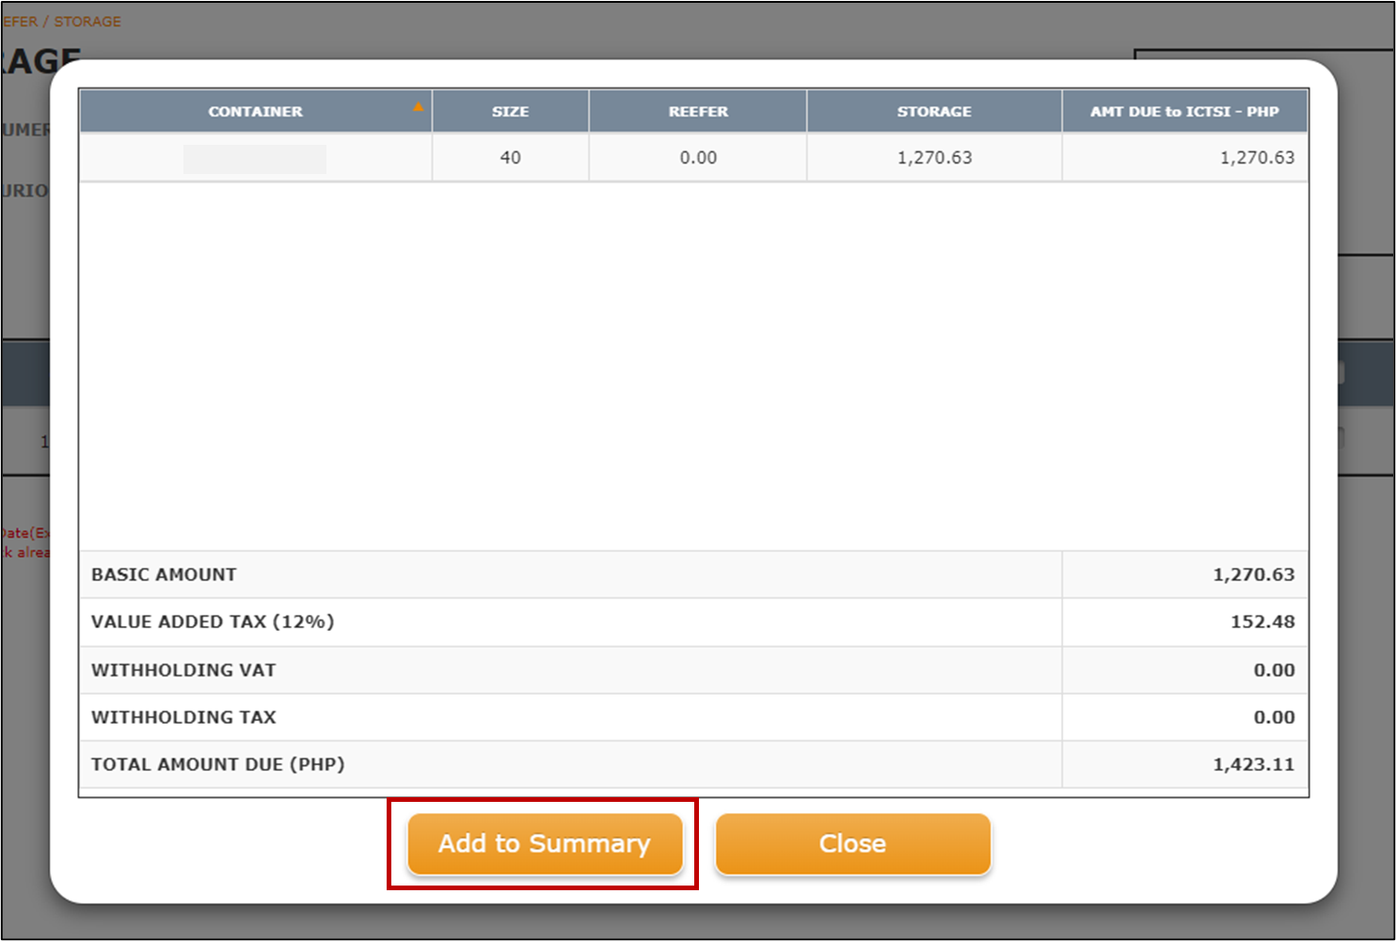Click the Add to Summary button
Screen dimensions: 1396x941
(545, 843)
